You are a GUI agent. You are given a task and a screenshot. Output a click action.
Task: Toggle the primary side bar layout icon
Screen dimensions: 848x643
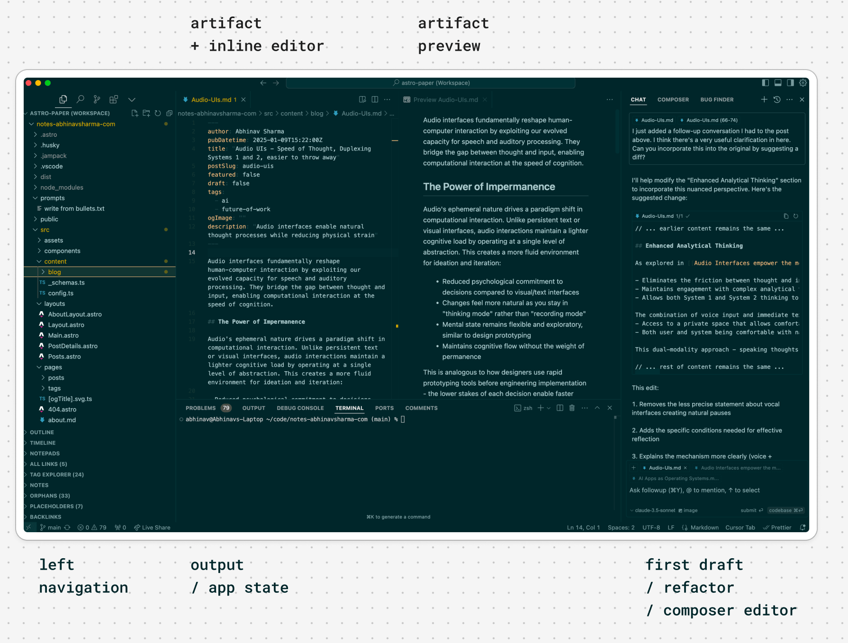click(x=765, y=83)
